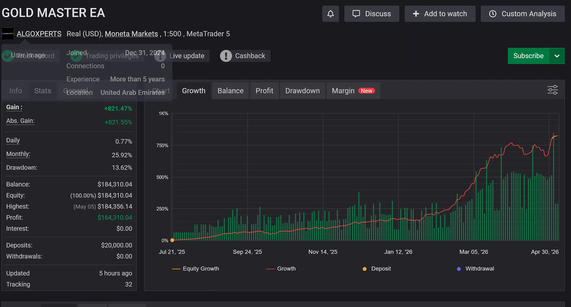Click the GOLD MASTER EA title

pyautogui.click(x=53, y=13)
